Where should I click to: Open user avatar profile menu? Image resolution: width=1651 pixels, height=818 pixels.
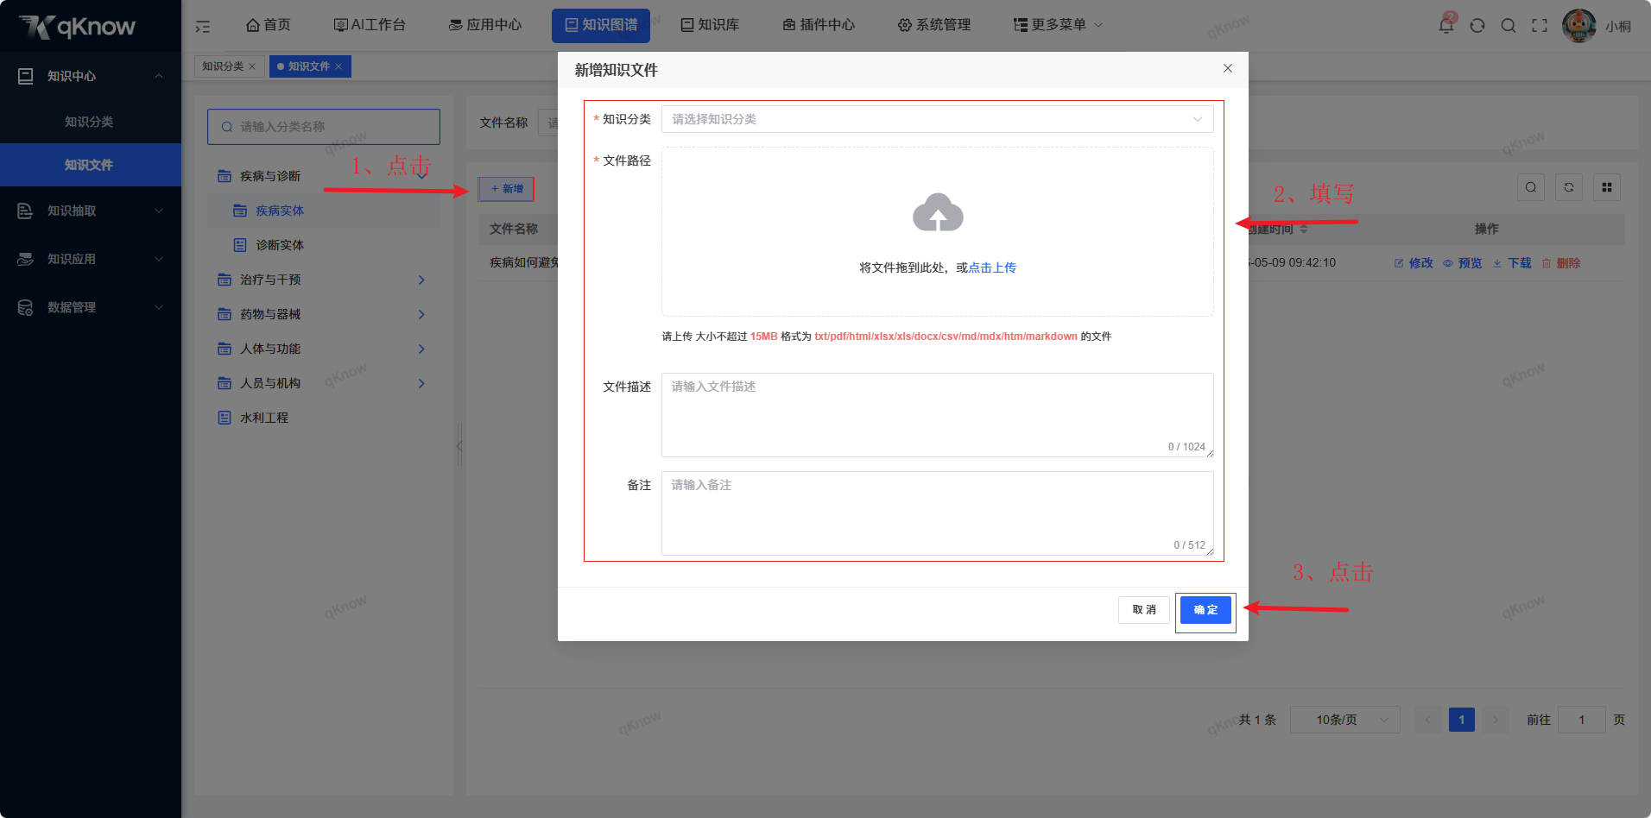pyautogui.click(x=1579, y=25)
